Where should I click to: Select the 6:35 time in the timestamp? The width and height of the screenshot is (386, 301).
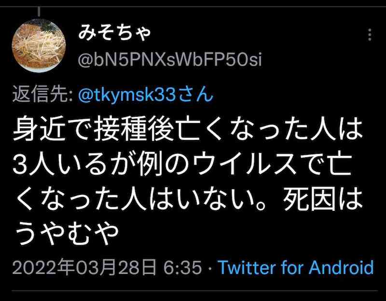(x=182, y=268)
